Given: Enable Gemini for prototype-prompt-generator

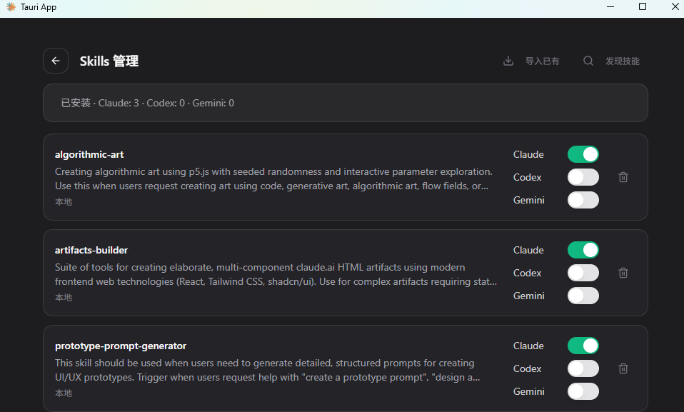Looking at the screenshot, I should click(x=583, y=391).
